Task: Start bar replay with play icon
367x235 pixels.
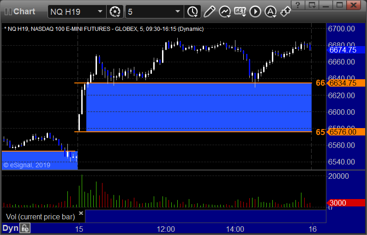Action: [255, 12]
